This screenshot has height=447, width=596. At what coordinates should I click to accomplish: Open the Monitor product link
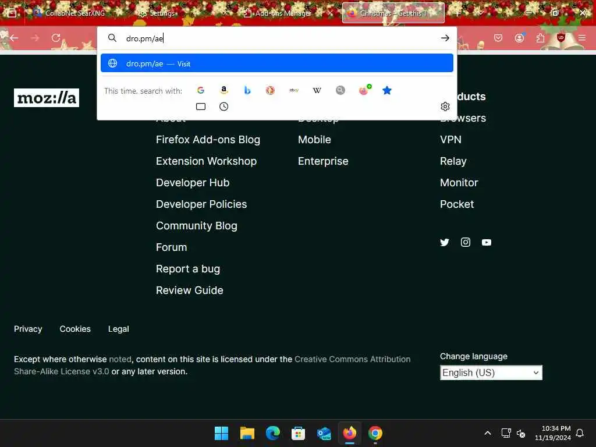[459, 183]
